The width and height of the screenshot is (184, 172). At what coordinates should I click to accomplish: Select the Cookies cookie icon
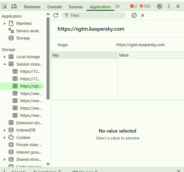(11, 137)
